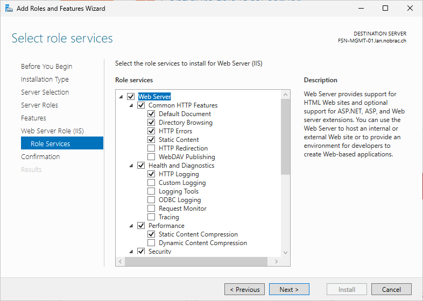Enable Dynamic Content Compression checkbox
The image size is (423, 301).
151,243
